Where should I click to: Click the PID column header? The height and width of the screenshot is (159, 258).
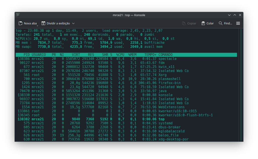pyautogui.click(x=26, y=55)
